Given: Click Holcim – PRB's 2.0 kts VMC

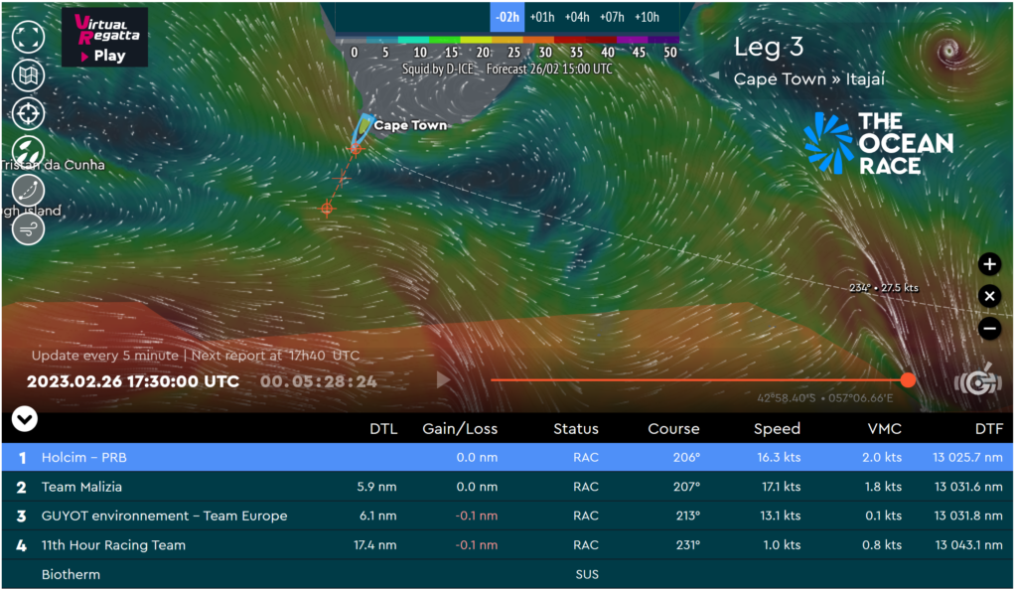Looking at the screenshot, I should pyautogui.click(x=882, y=457).
